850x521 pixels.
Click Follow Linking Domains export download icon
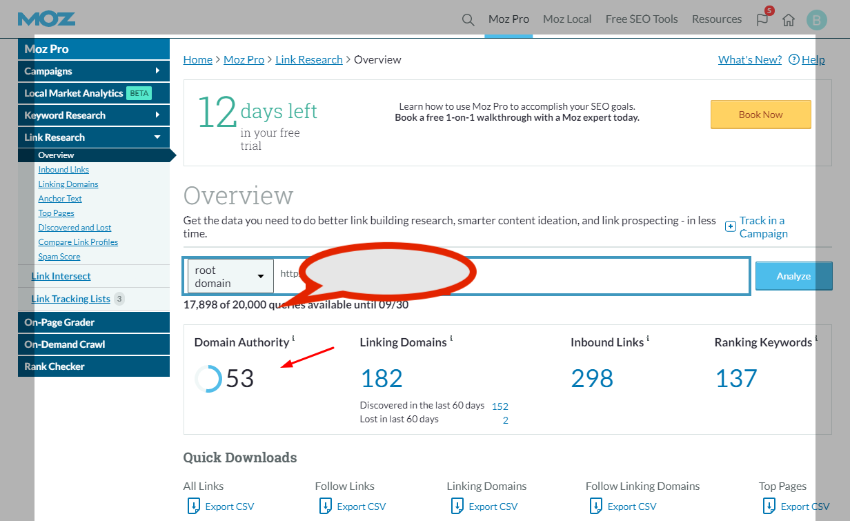(596, 506)
